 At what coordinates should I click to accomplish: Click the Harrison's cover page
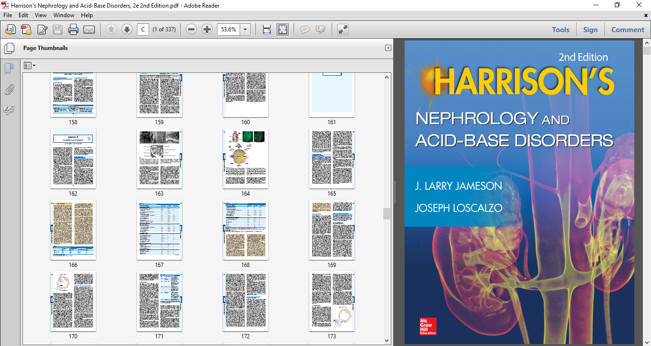pyautogui.click(x=519, y=192)
